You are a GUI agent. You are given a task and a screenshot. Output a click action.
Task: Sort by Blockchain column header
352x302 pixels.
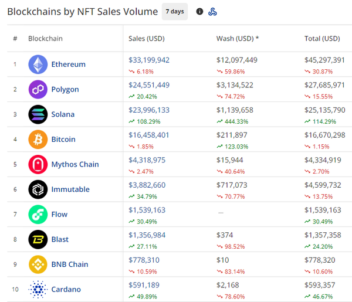click(x=45, y=39)
